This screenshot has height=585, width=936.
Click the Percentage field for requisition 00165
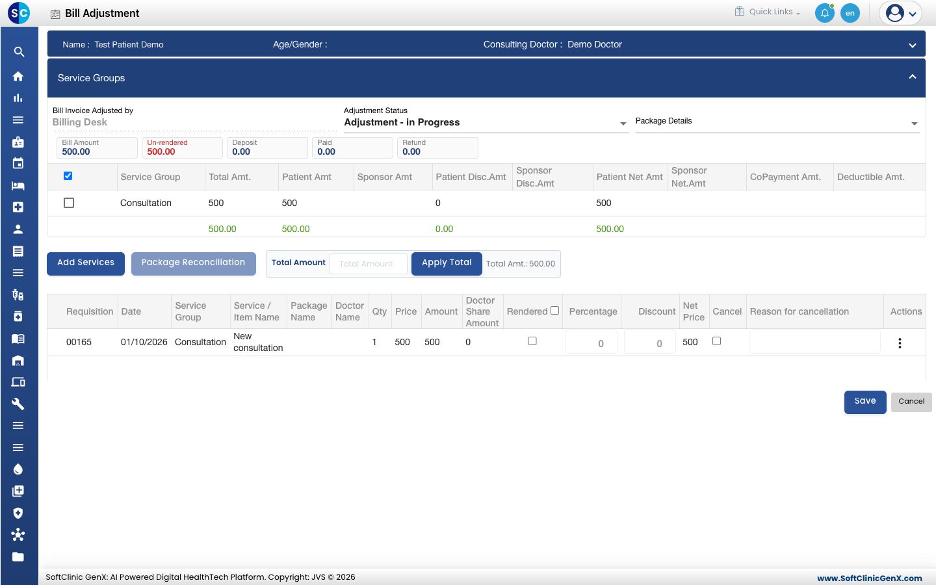[x=591, y=343]
